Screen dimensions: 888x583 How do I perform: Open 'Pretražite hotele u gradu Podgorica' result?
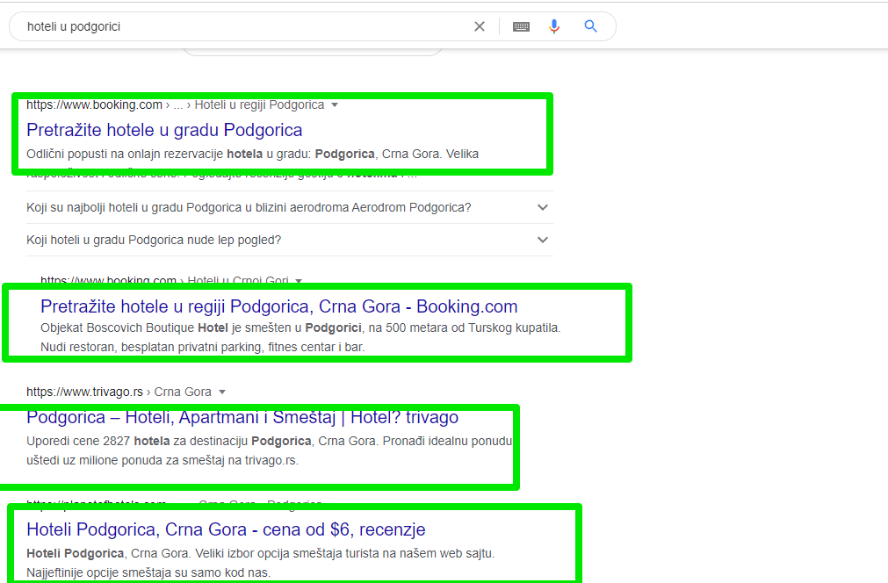coord(164,130)
